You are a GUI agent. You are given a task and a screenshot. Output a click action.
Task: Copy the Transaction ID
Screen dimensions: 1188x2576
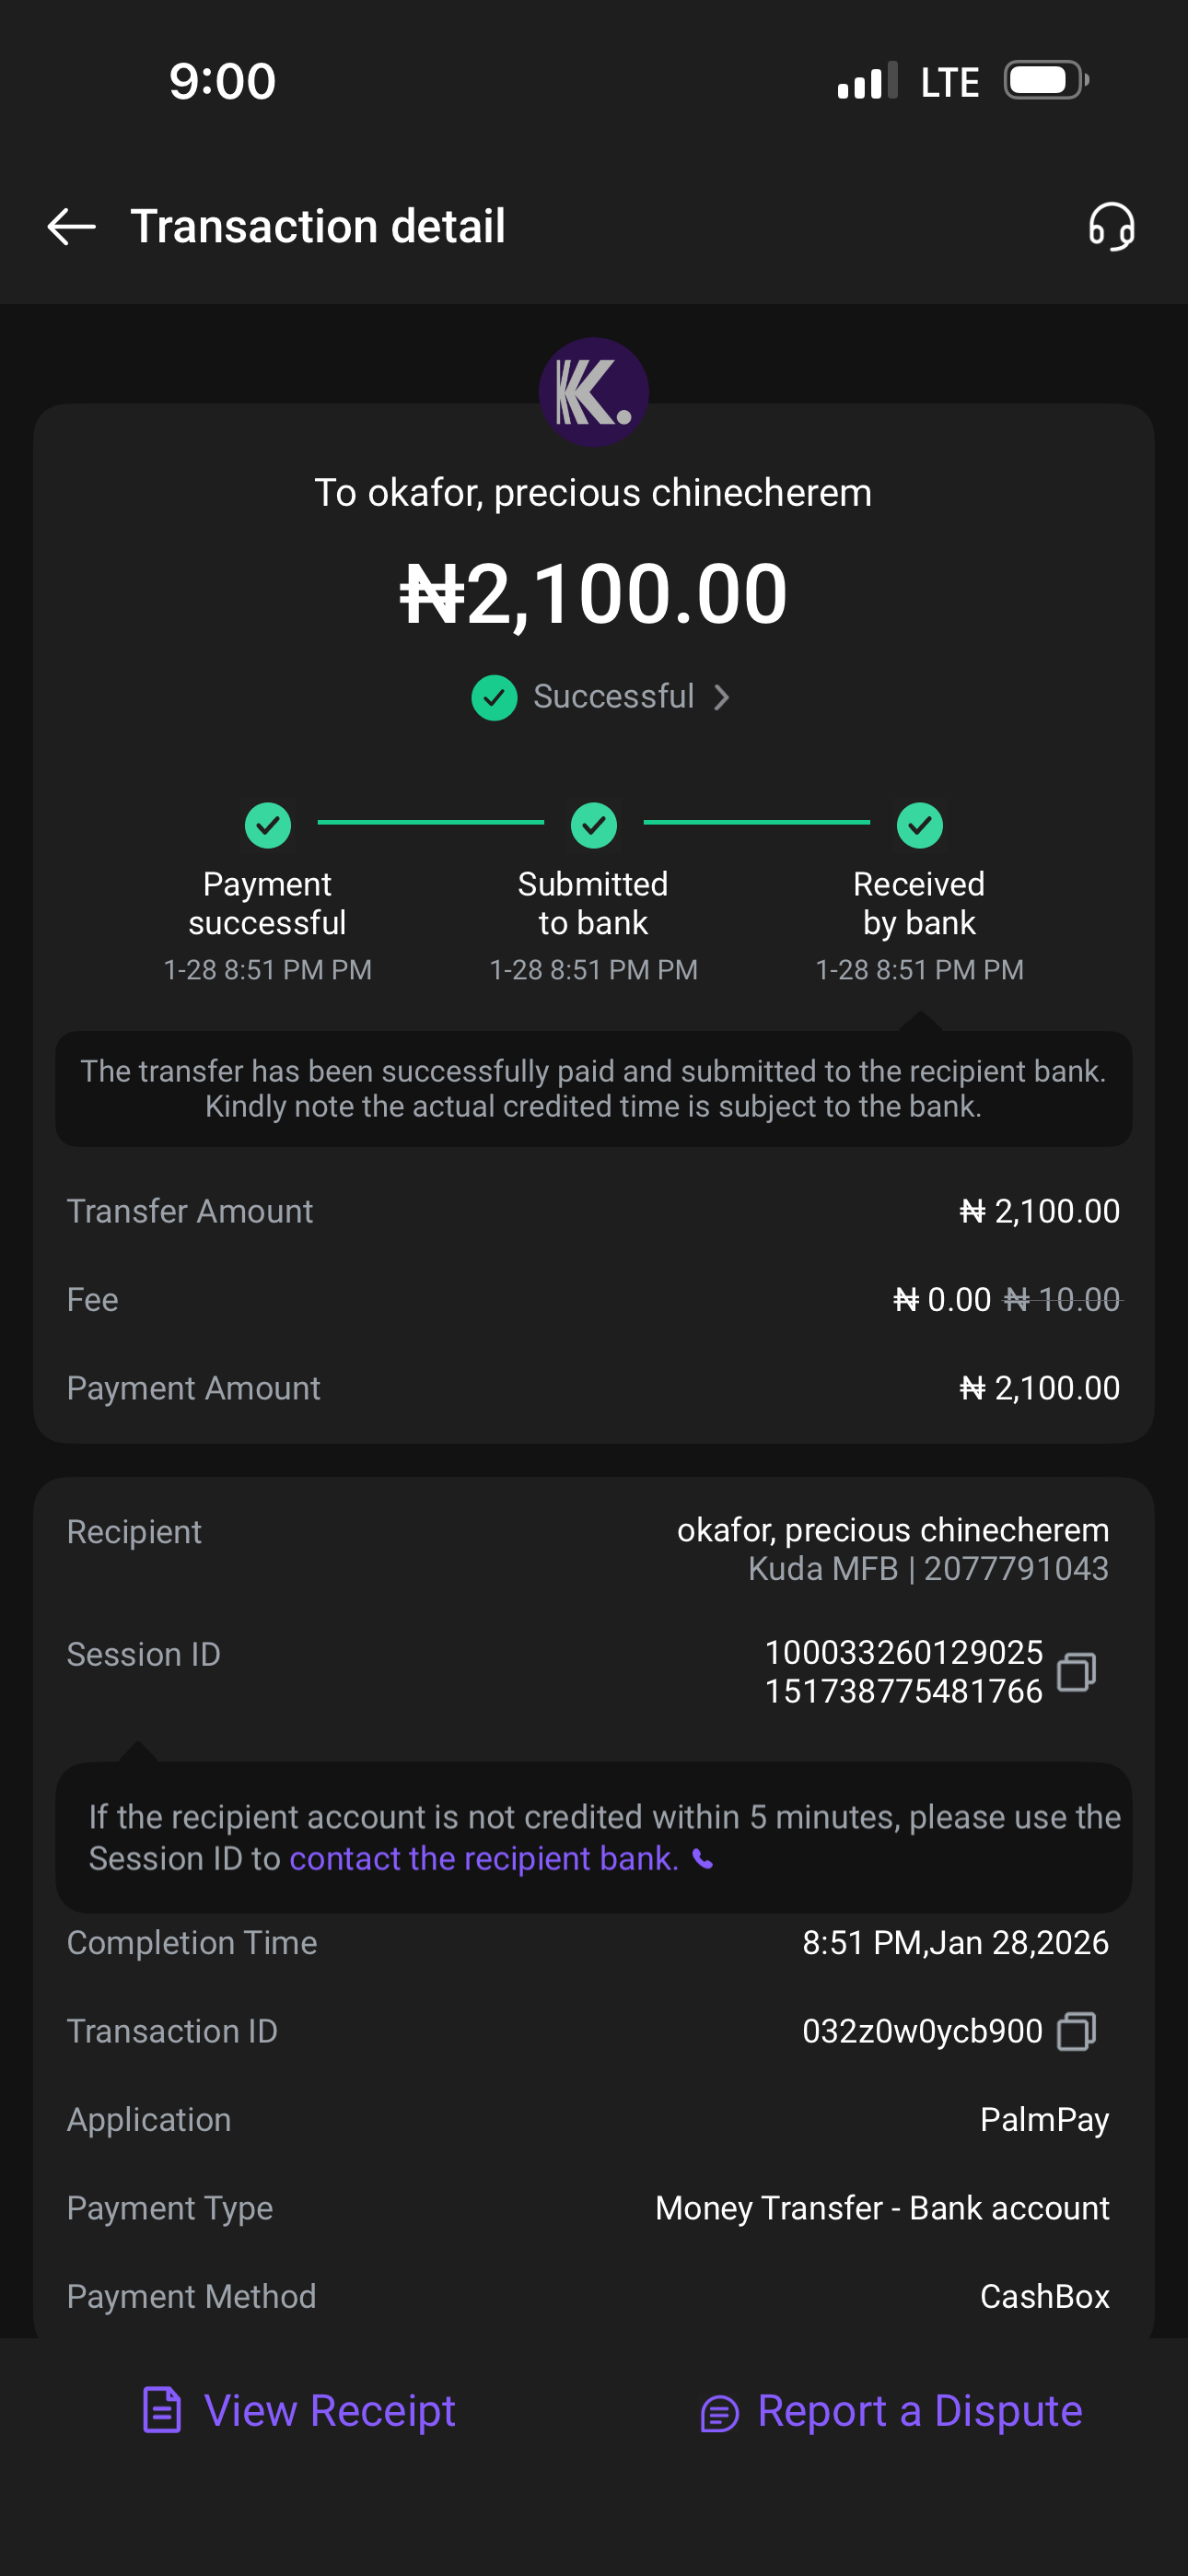tap(1076, 2031)
